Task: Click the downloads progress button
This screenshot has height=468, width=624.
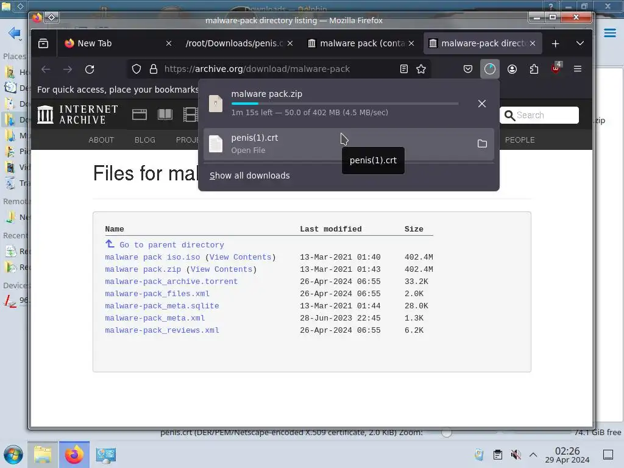Action: 489,69
